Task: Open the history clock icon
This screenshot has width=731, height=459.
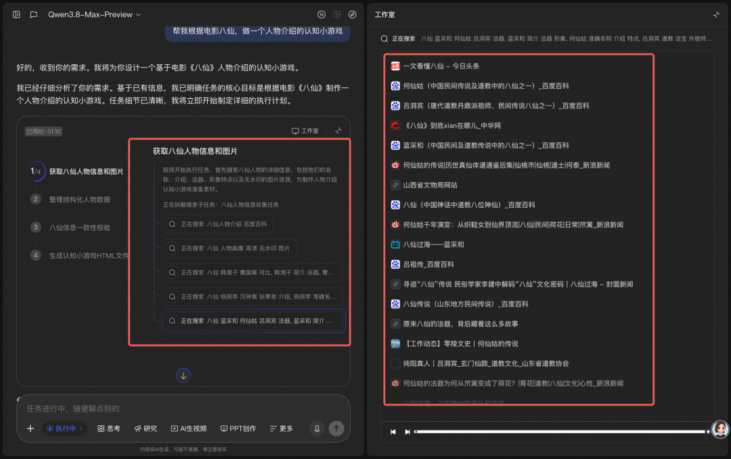Action: click(322, 14)
